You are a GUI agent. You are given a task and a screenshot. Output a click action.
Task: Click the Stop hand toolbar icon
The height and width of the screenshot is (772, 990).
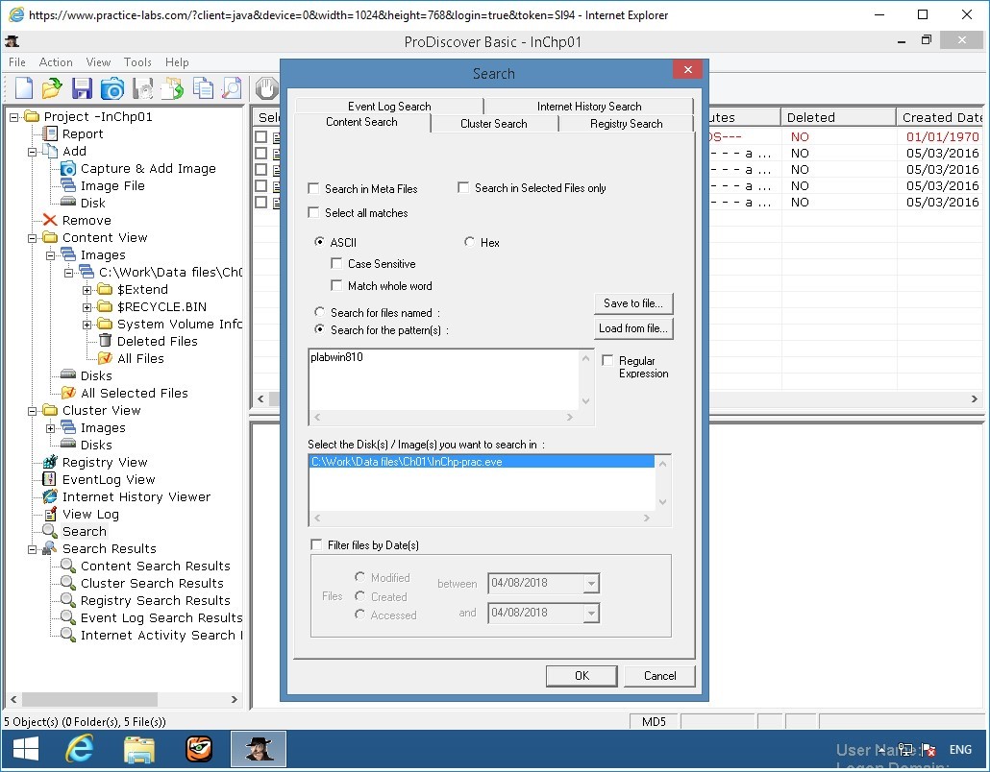pos(266,88)
